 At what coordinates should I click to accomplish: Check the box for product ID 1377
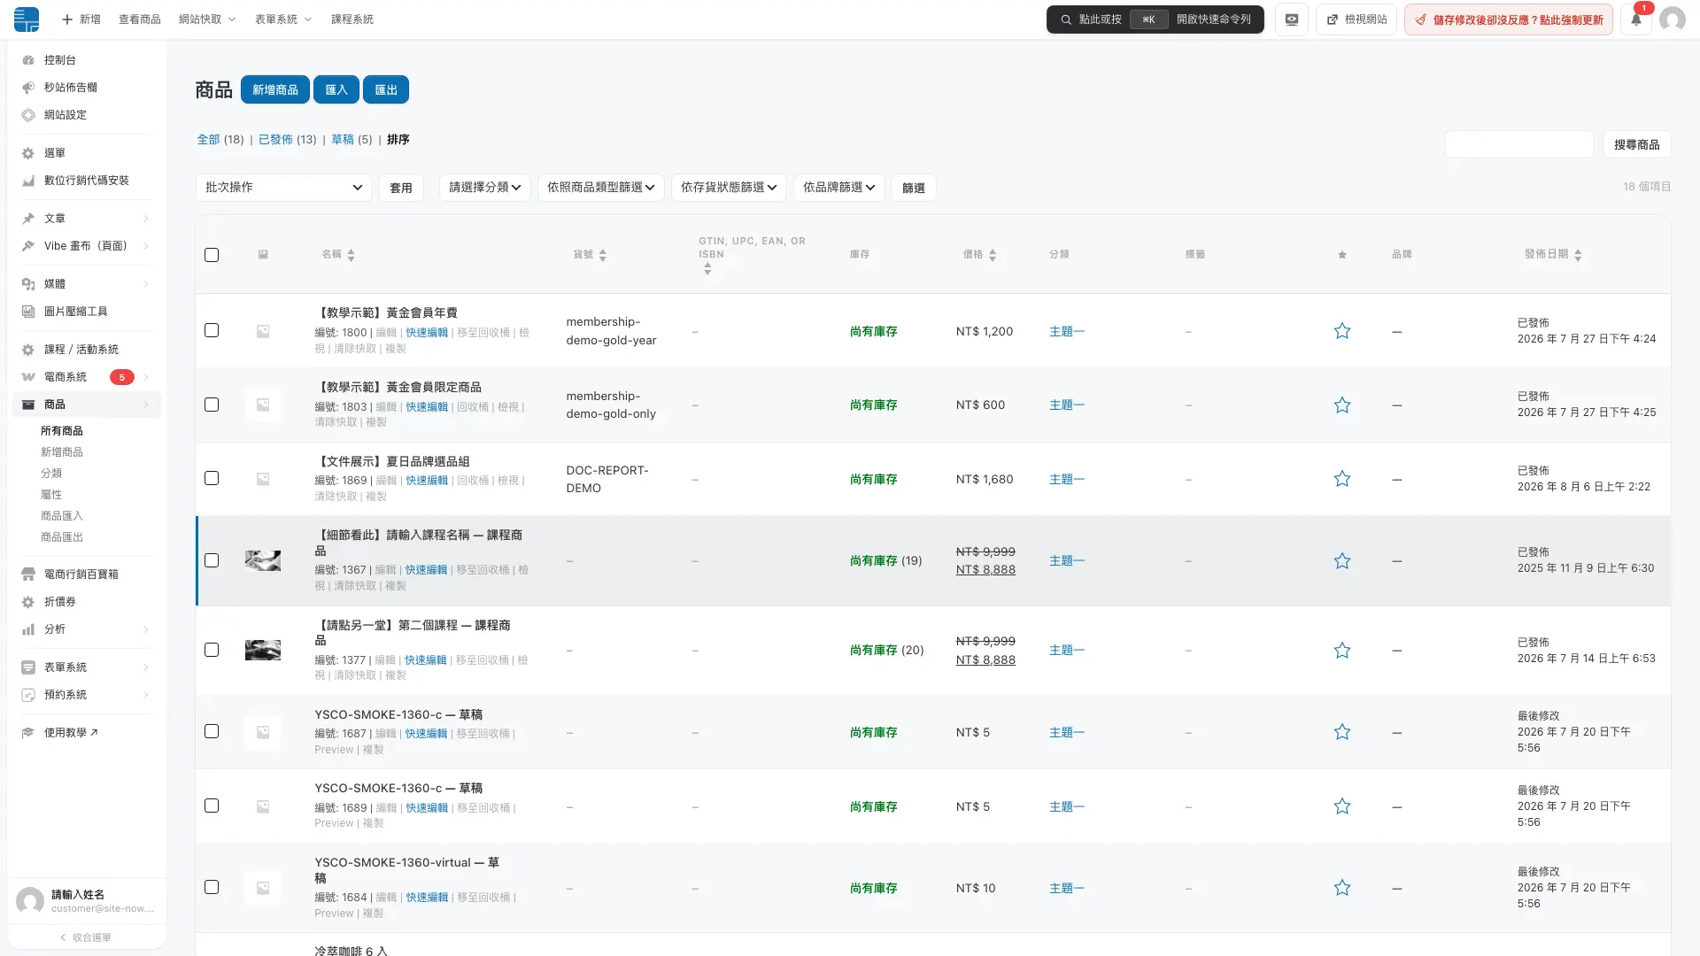pos(212,650)
